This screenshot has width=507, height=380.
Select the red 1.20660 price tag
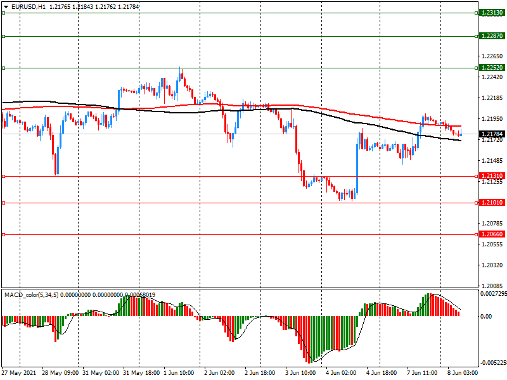tap(491, 234)
